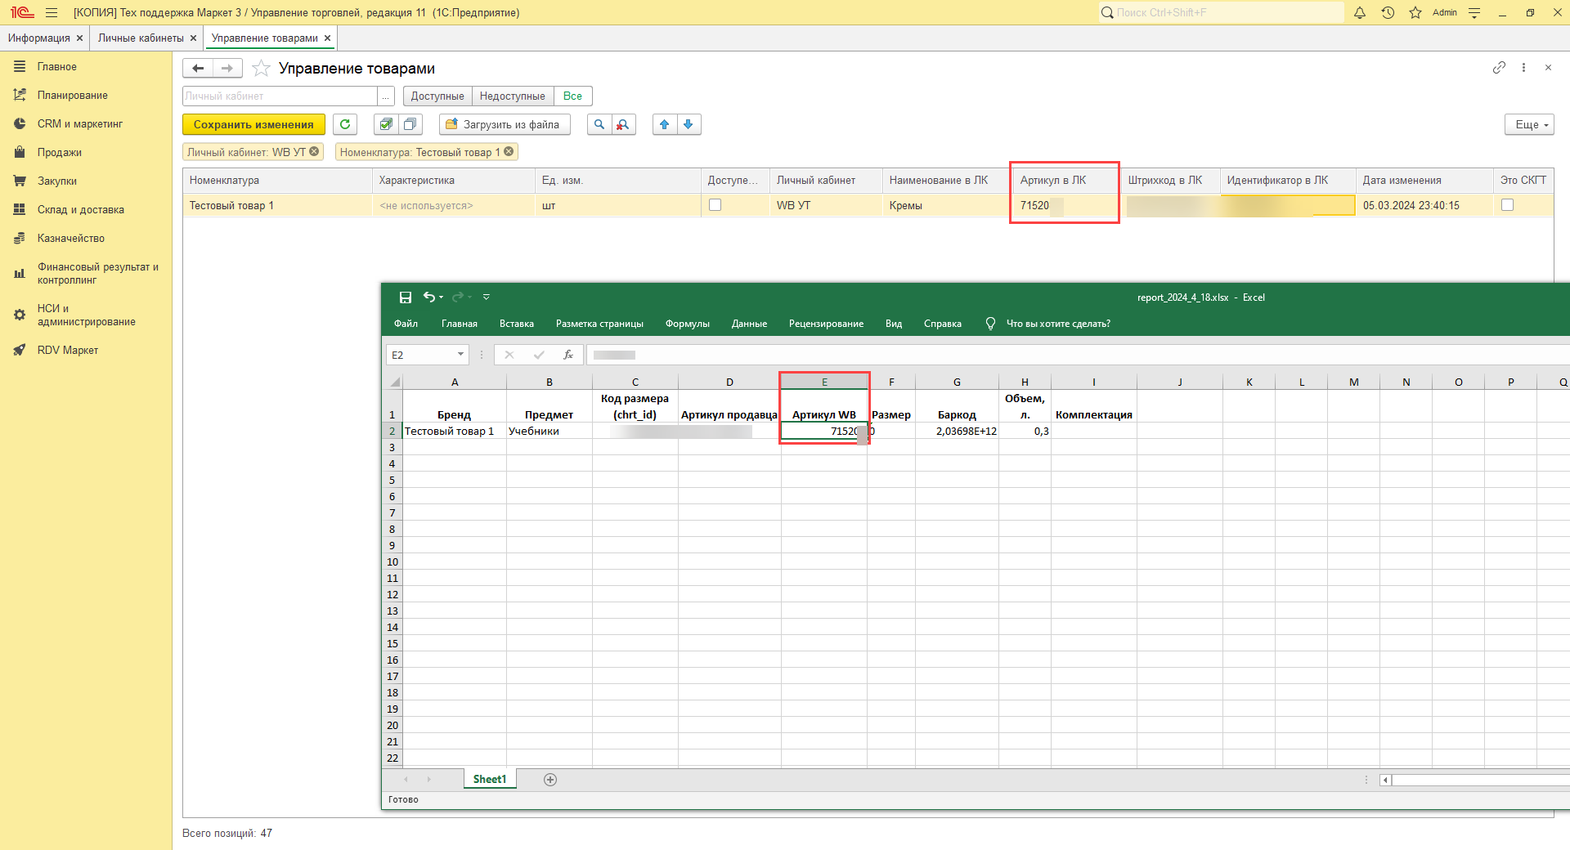The width and height of the screenshot is (1570, 850).
Task: Open Личный кабинет selection ellipsis button
Action: tap(385, 96)
